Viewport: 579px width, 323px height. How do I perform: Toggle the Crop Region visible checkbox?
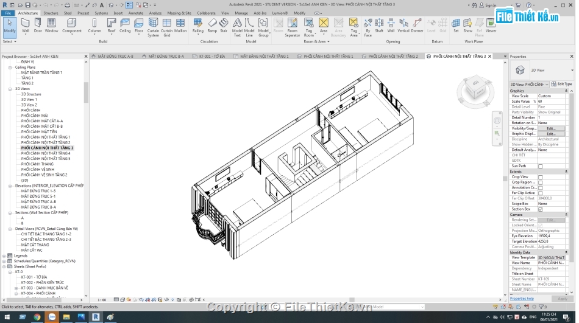coord(540,182)
